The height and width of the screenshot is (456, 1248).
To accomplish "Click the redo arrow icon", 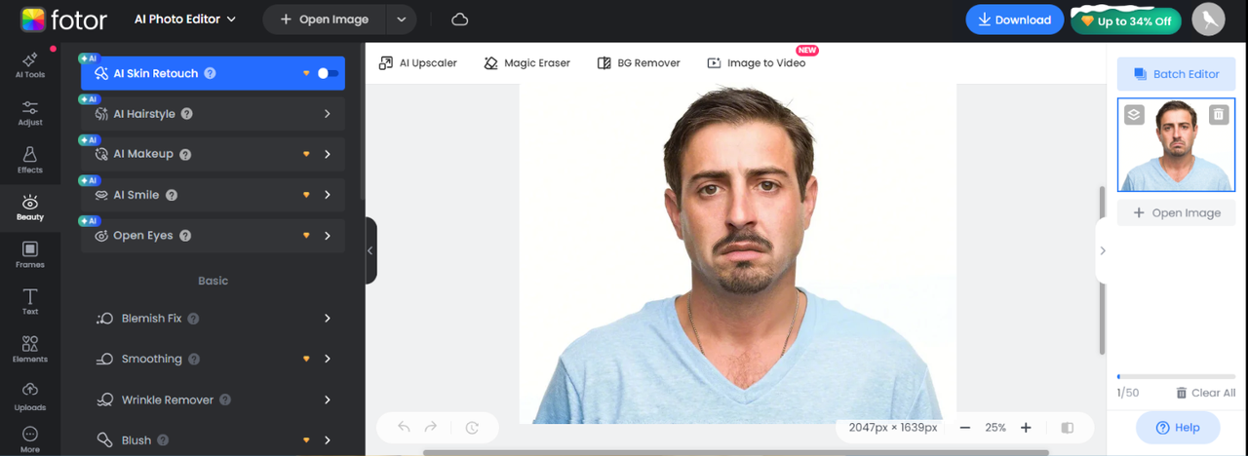I will point(431,427).
